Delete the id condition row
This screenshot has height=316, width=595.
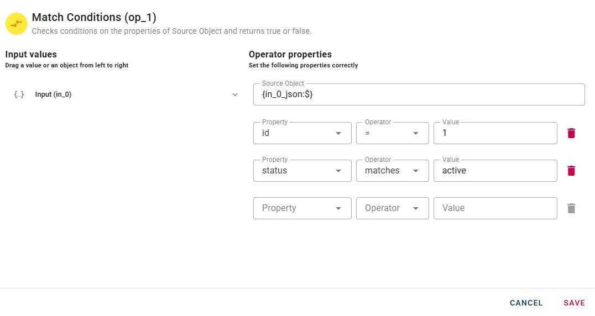click(571, 133)
